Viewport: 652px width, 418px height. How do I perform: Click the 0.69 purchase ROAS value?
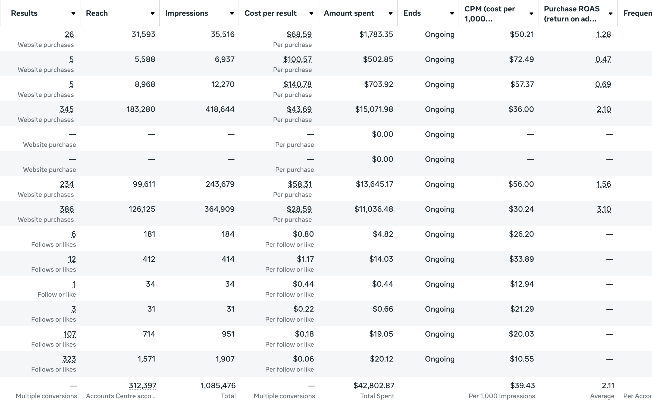coord(603,84)
